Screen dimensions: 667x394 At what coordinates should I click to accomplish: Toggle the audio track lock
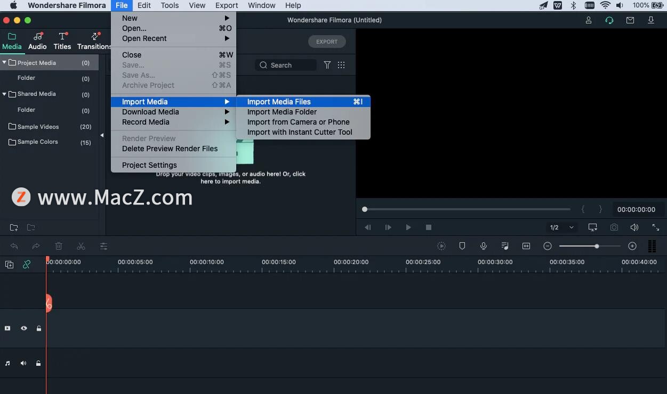[38, 364]
